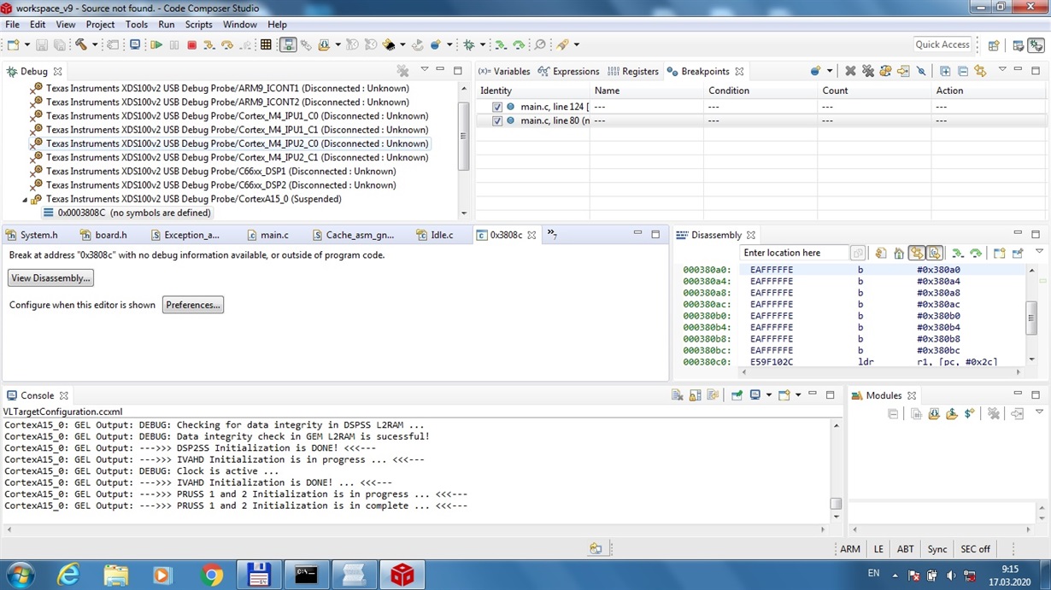1051x590 pixels.
Task: Click Remove All Breakpoints in Breakpoints panel
Action: 870,71
